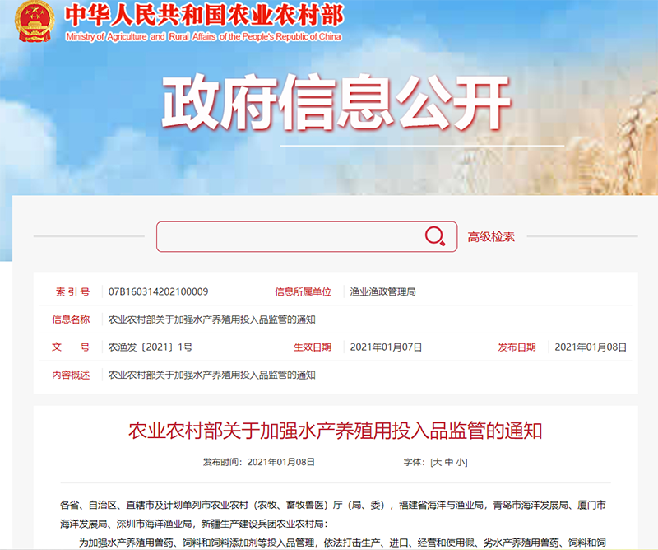Click the 生效日期 label
The height and width of the screenshot is (550, 658).
[x=313, y=347]
